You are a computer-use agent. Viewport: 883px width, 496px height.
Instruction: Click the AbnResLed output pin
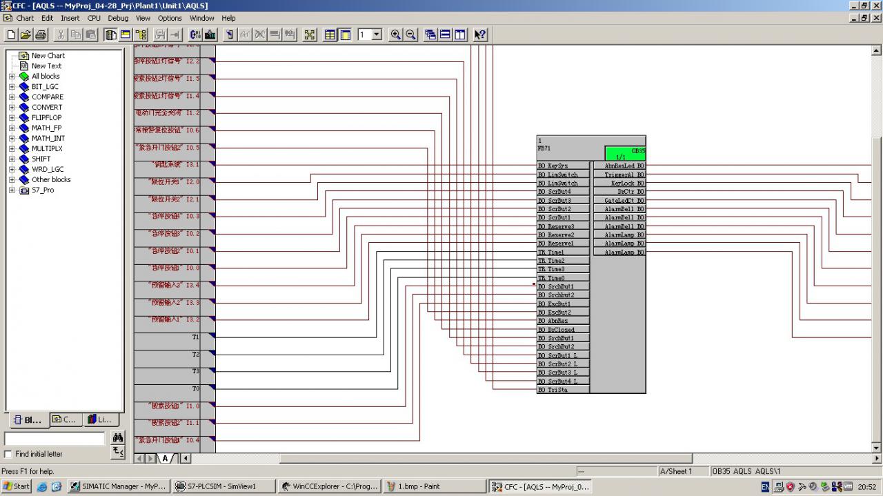[x=619, y=166]
